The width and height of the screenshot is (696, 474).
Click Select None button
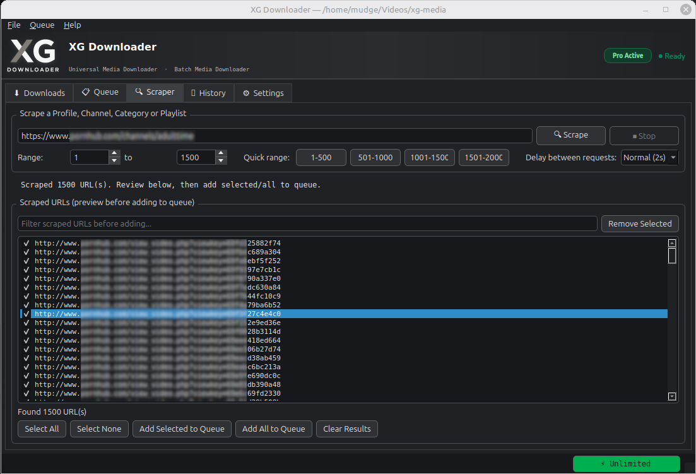(x=99, y=429)
